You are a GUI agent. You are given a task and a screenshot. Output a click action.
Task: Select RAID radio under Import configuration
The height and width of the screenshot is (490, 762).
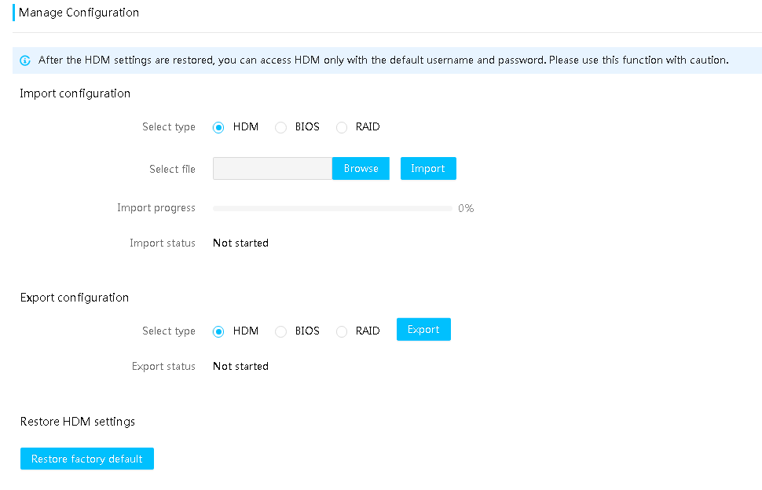pyautogui.click(x=342, y=127)
